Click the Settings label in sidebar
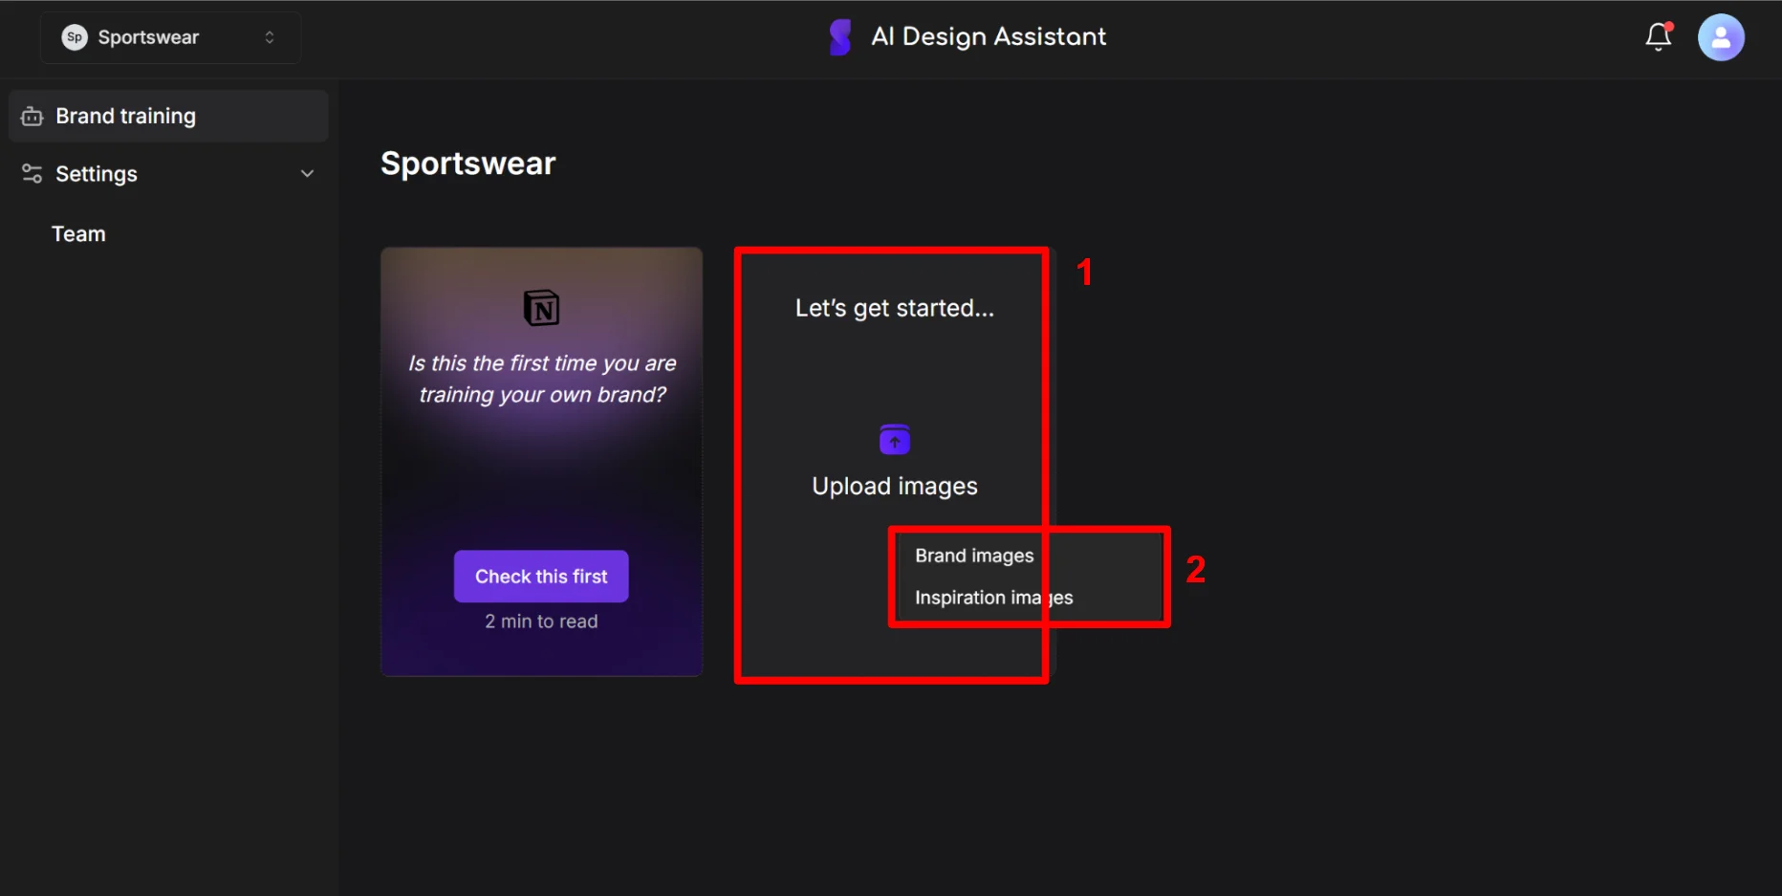Viewport: 1782px width, 896px height. (97, 174)
